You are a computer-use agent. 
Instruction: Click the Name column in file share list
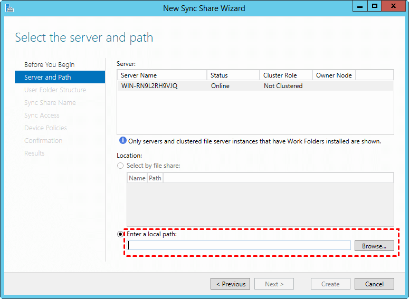click(x=137, y=178)
